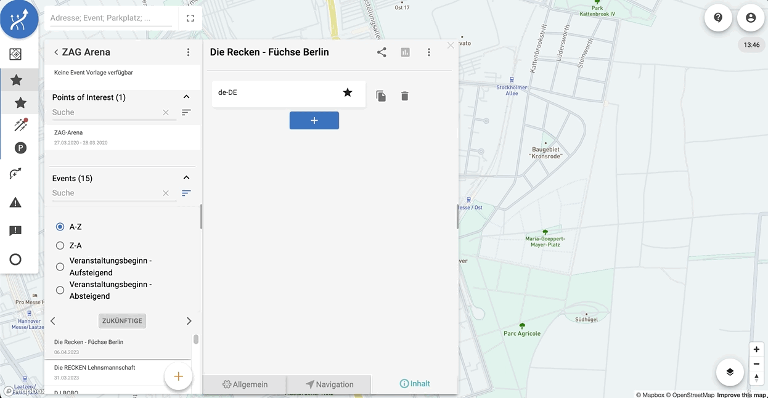Switch to the Inhalt tab
768x398 pixels.
[415, 384]
